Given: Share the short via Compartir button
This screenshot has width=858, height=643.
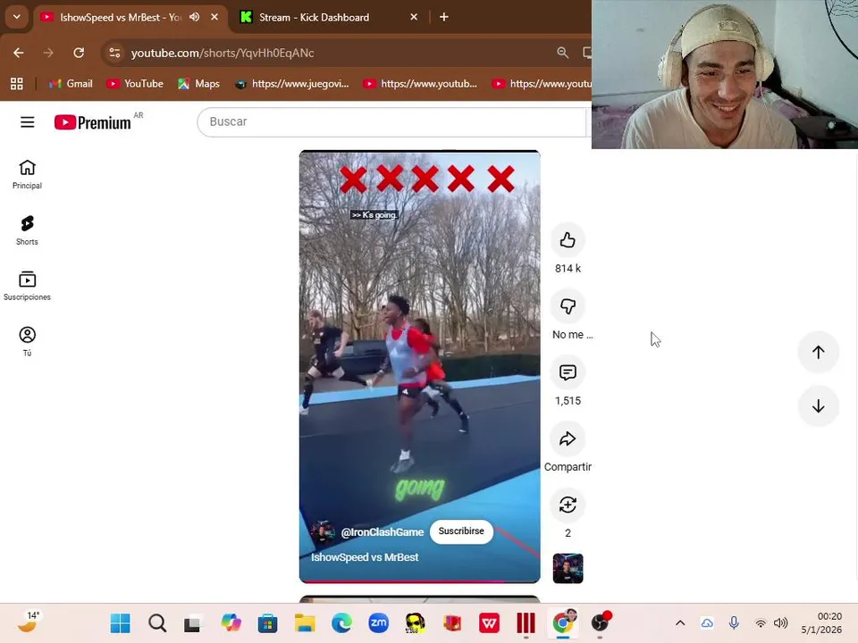Looking at the screenshot, I should 568,438.
